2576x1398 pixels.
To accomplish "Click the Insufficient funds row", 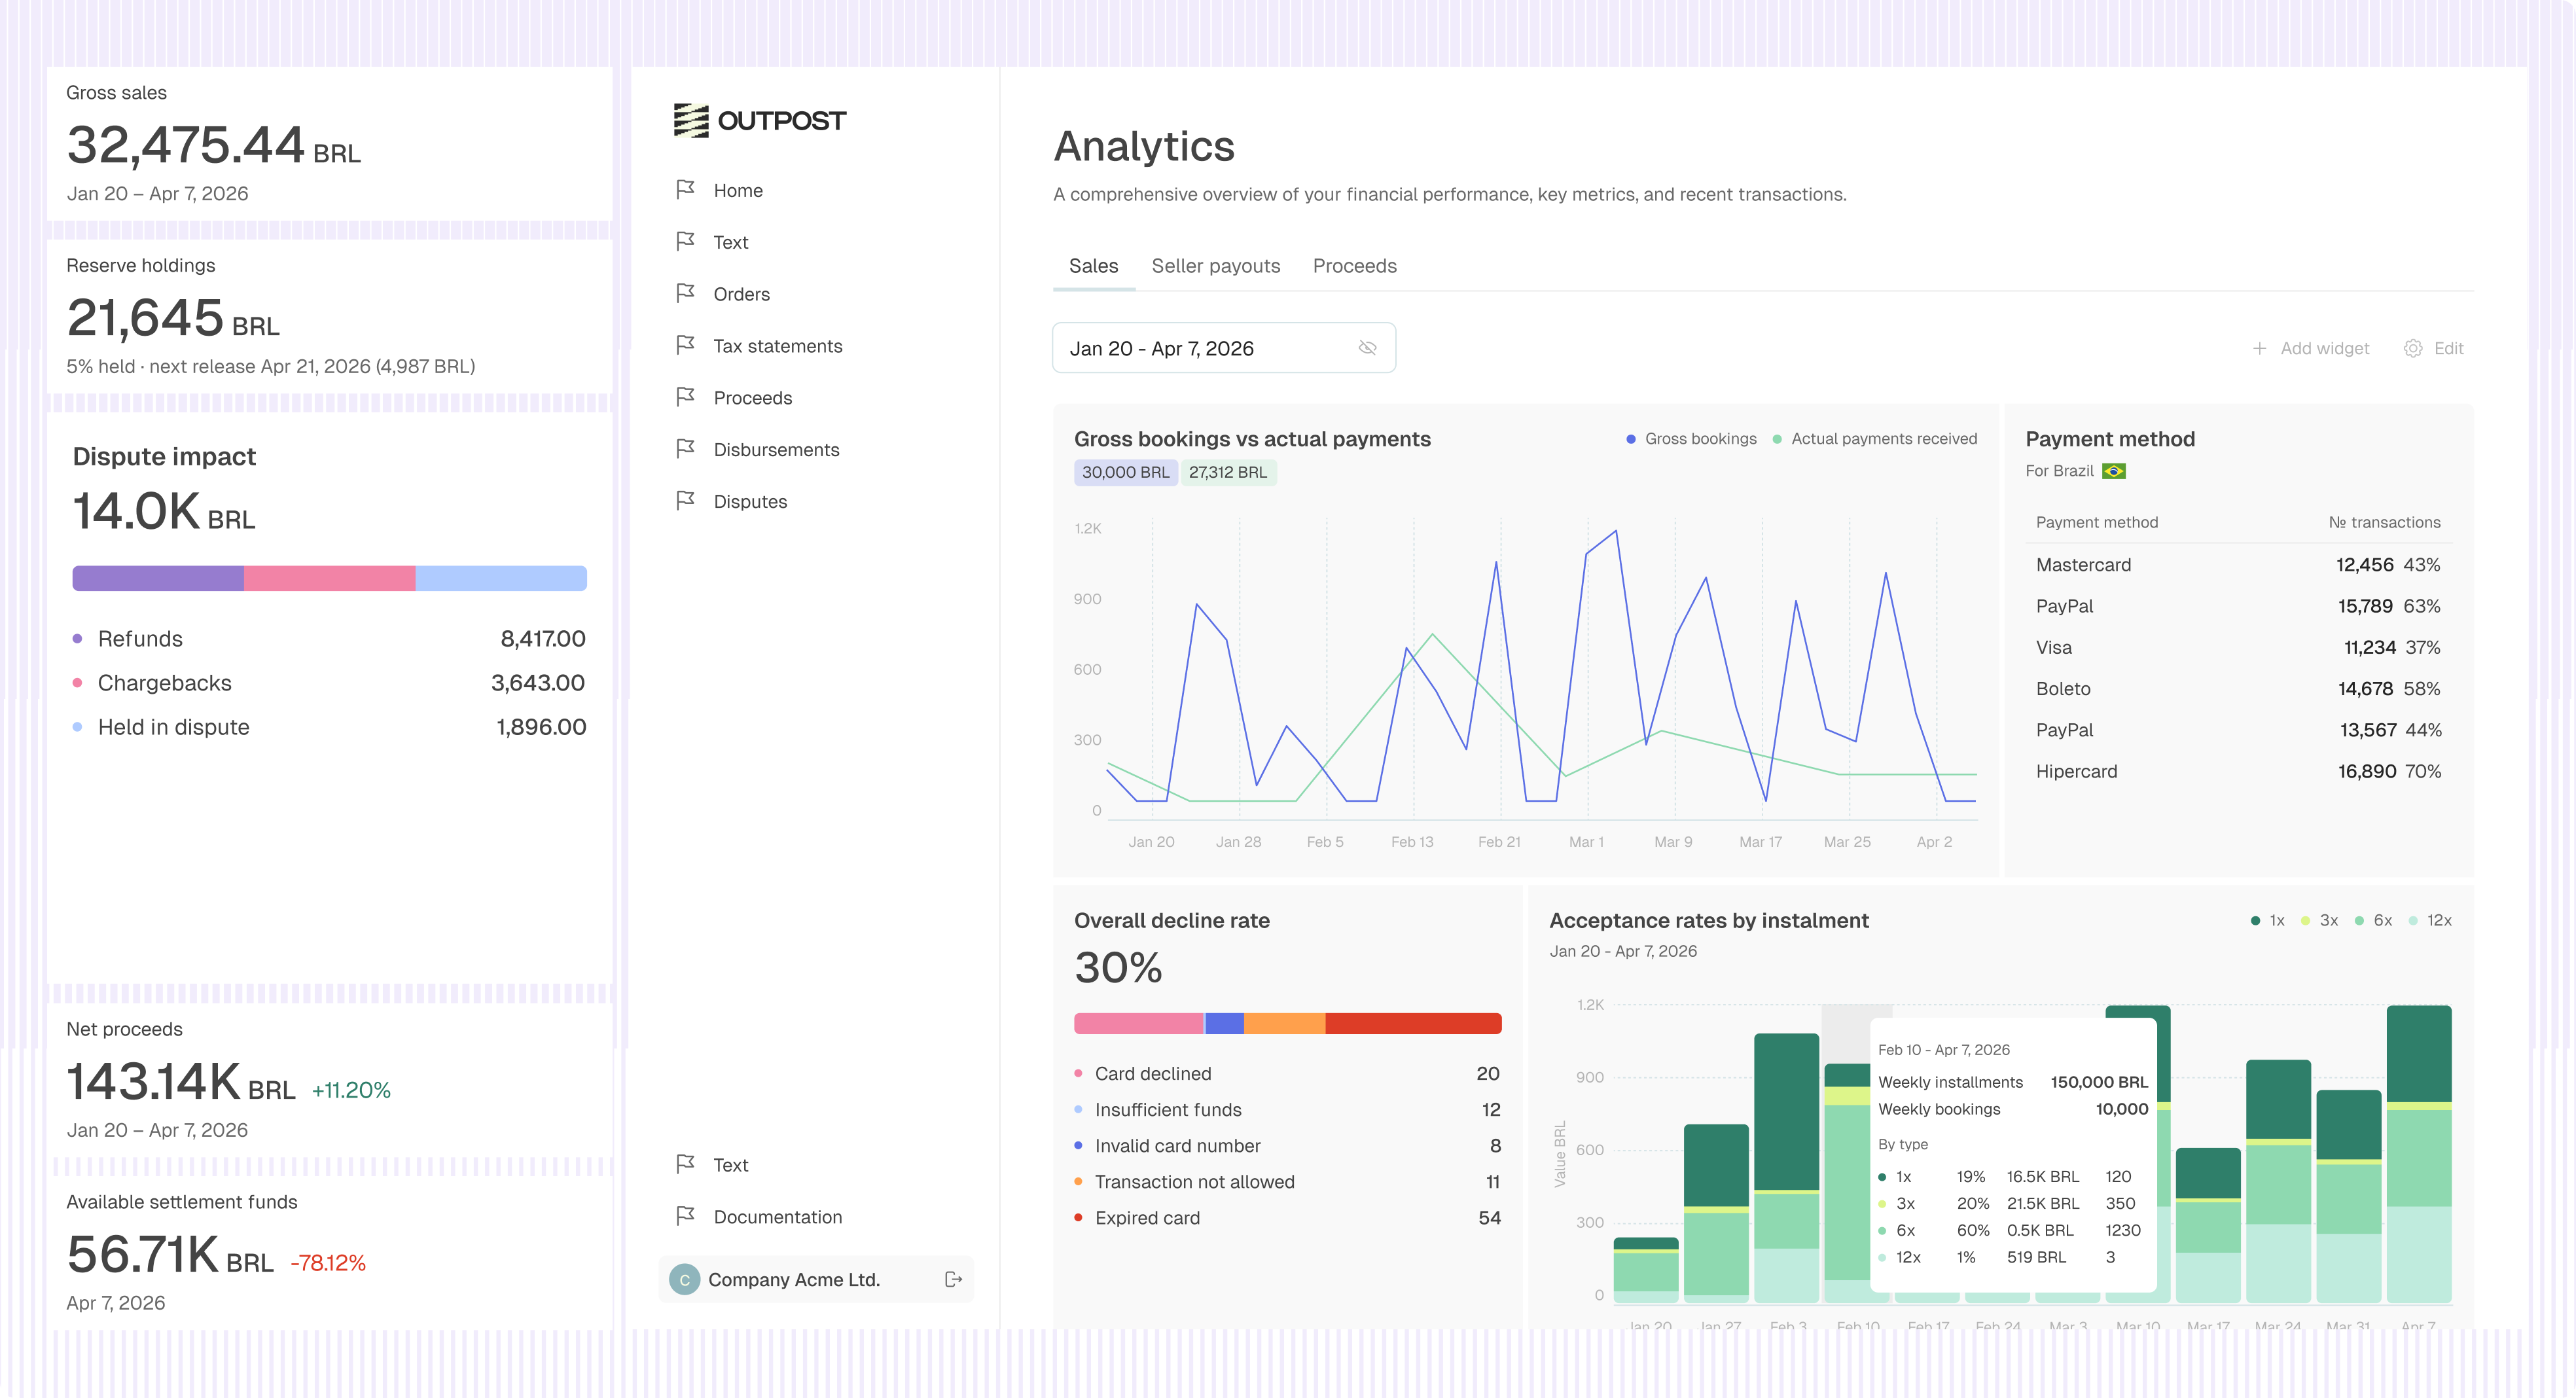I will [1287, 1110].
